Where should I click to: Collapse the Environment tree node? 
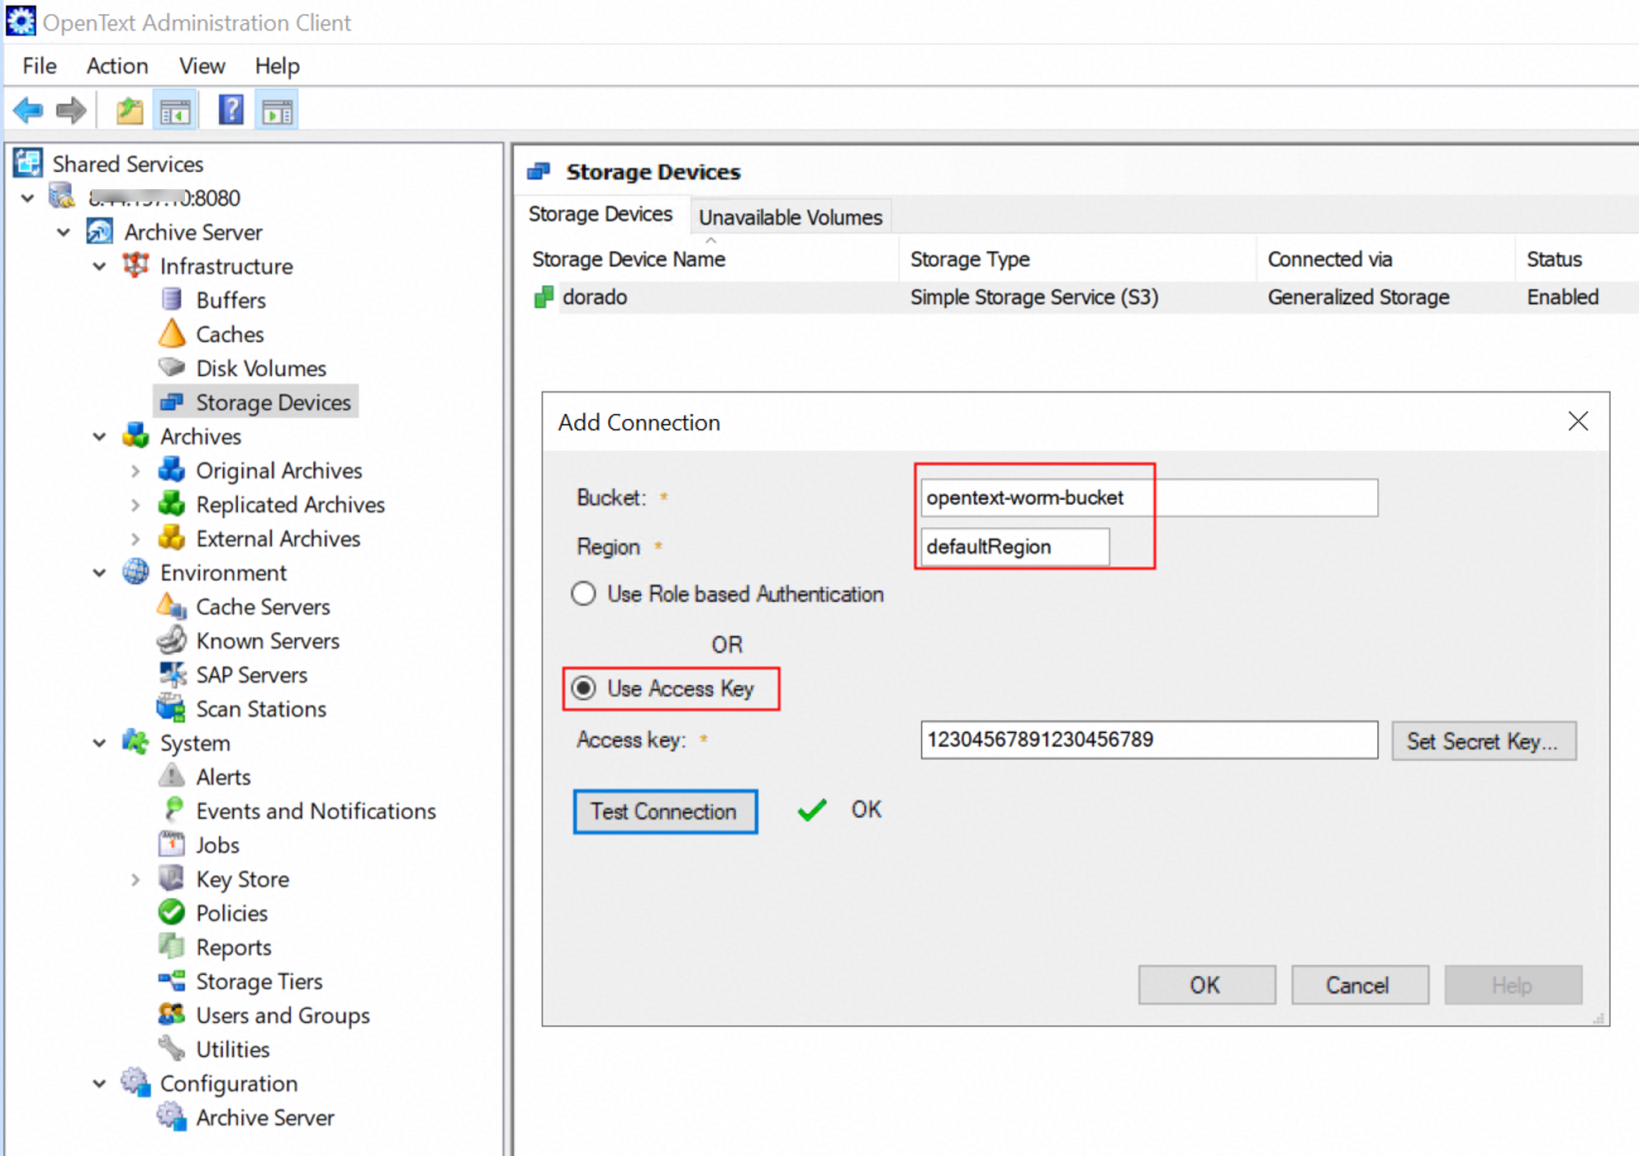100,573
